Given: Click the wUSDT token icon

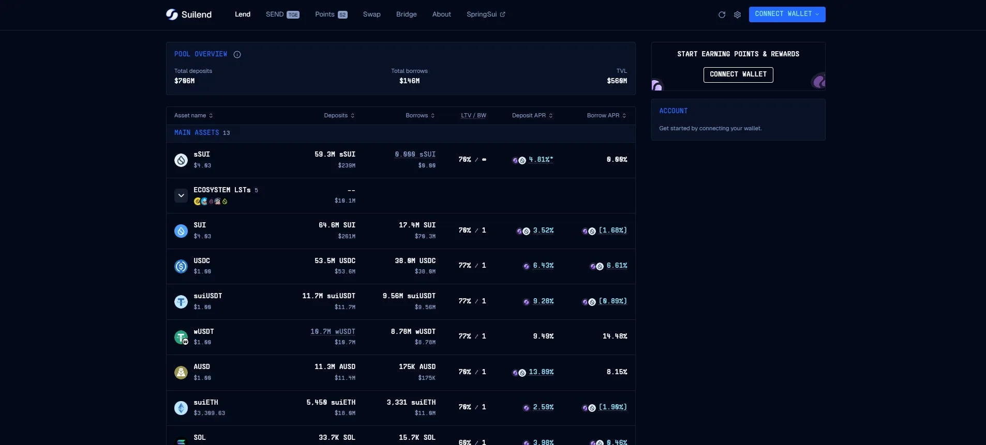Looking at the screenshot, I should coord(181,337).
